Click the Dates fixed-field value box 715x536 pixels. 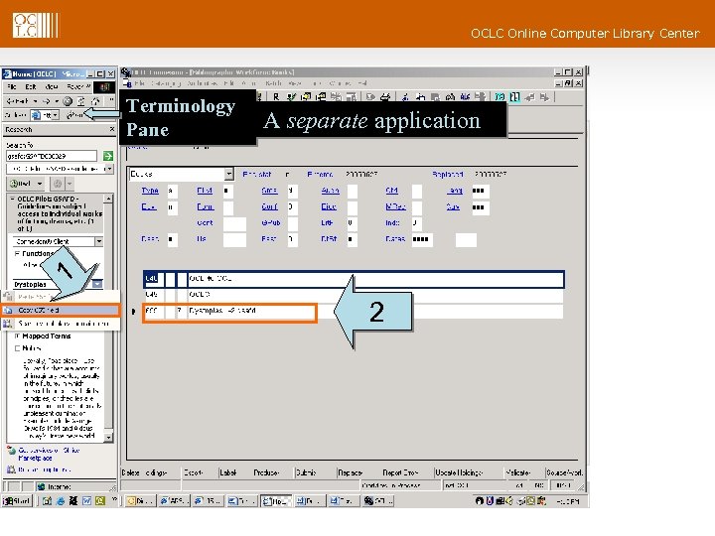pos(422,239)
